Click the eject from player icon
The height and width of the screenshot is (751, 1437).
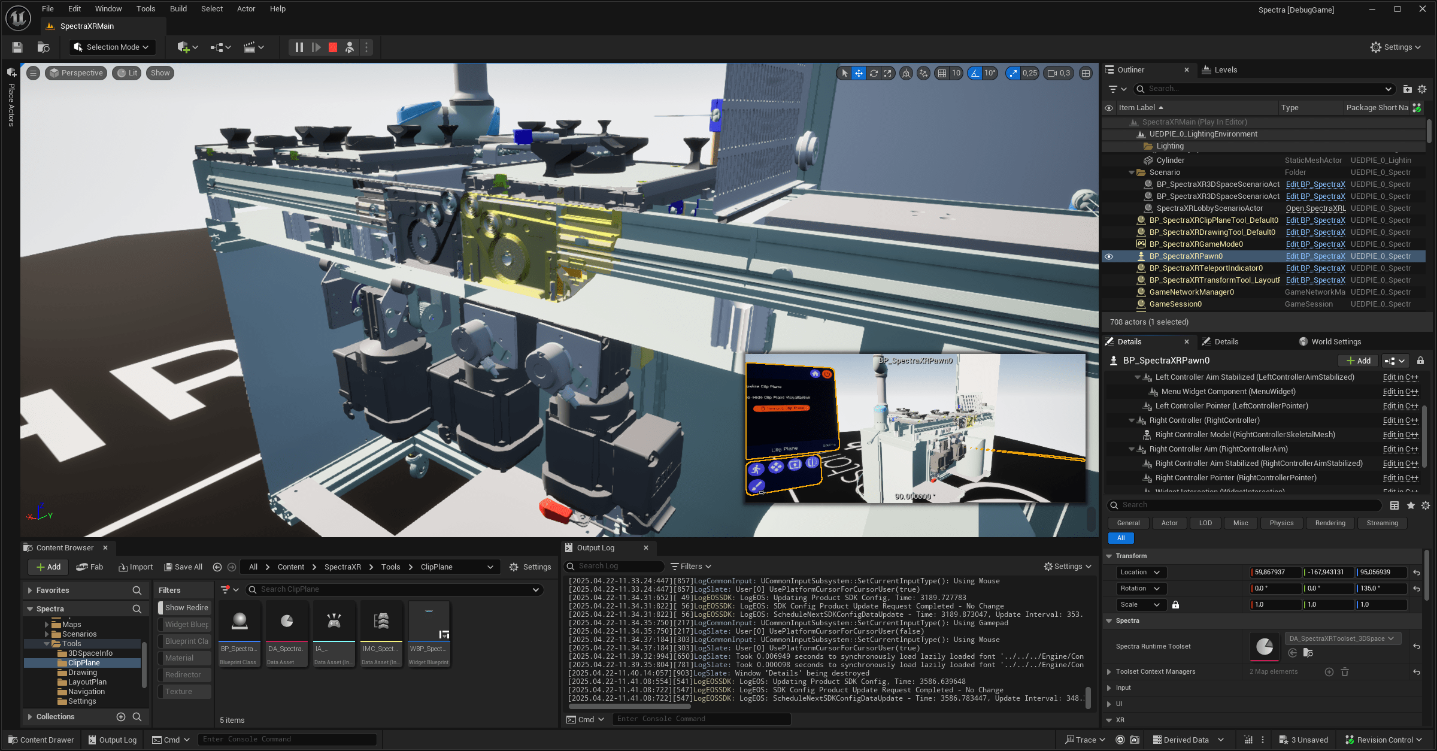click(x=350, y=47)
